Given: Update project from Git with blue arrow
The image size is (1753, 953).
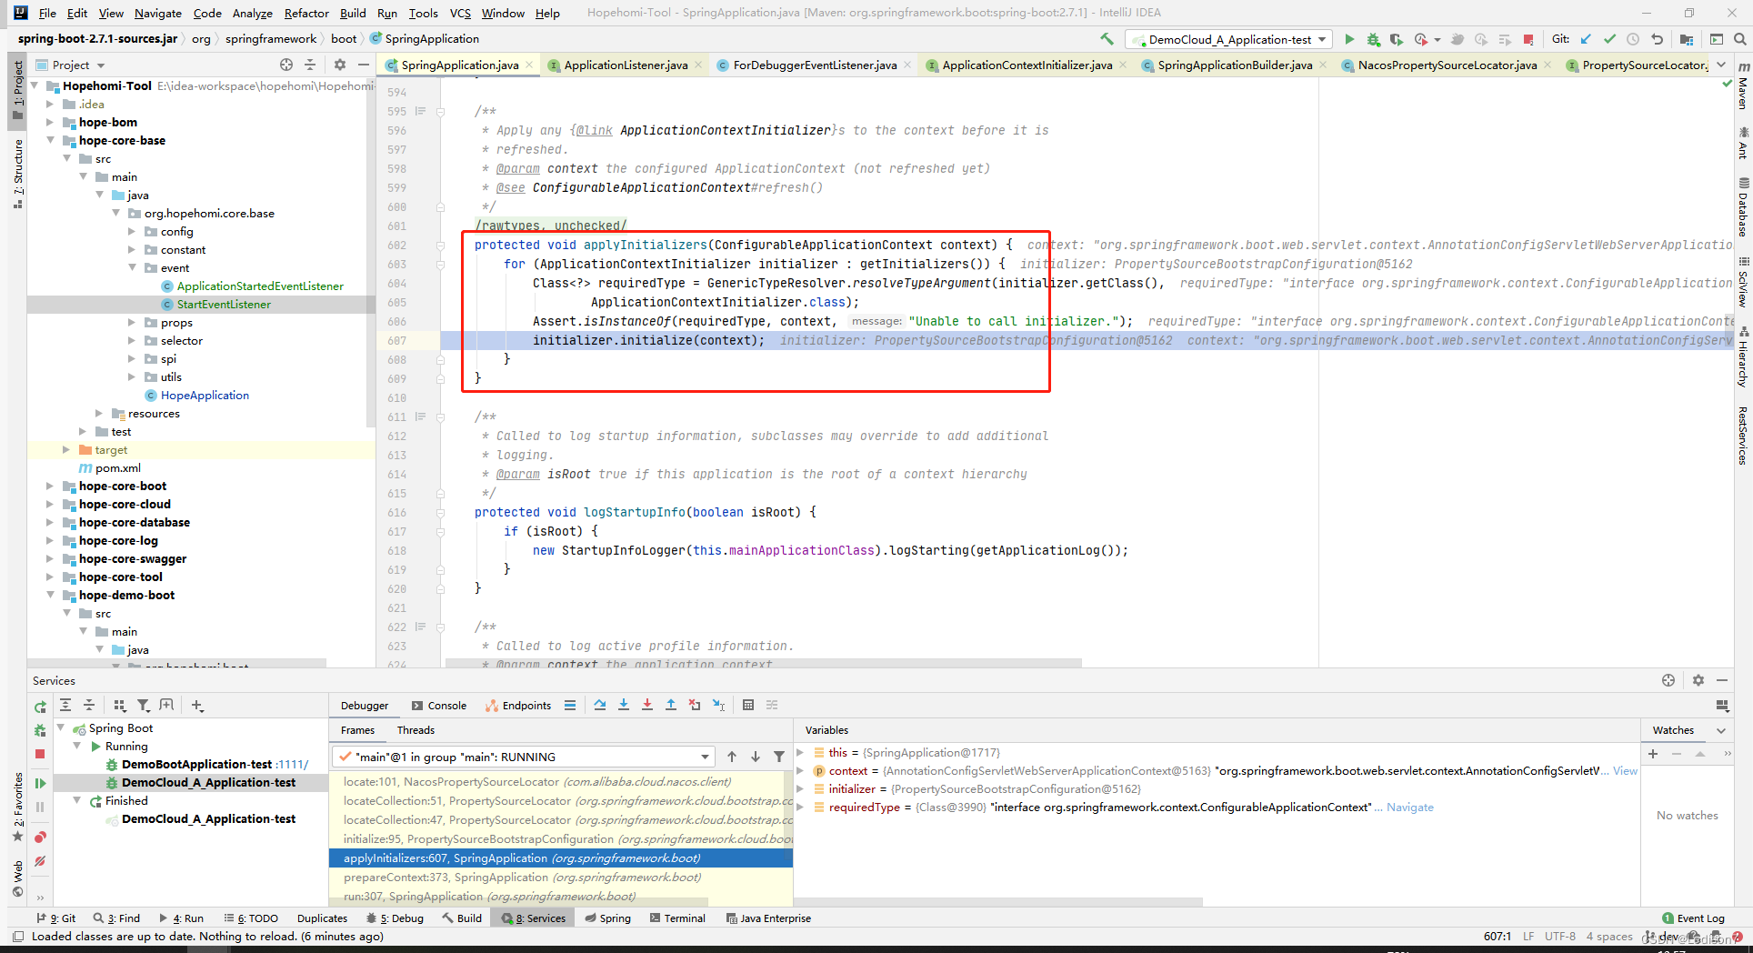Looking at the screenshot, I should coord(1586,39).
